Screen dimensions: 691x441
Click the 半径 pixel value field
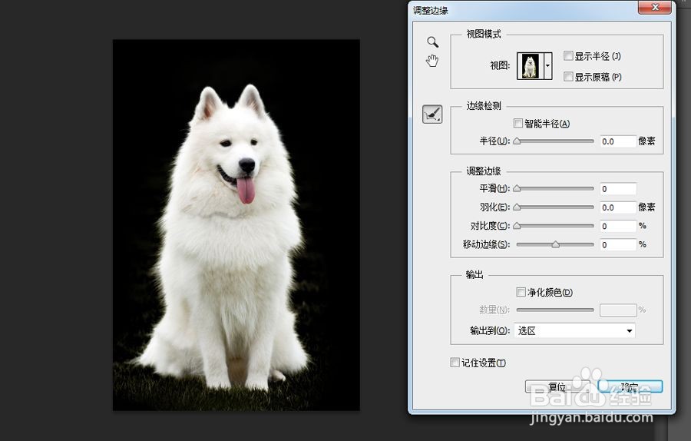[618, 141]
